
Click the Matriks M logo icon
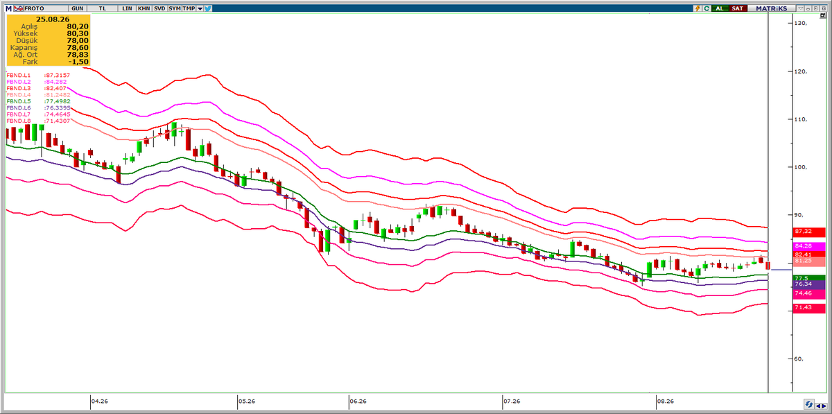(x=8, y=8)
